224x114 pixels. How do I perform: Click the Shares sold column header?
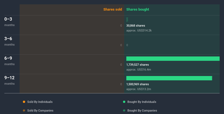[x=113, y=9]
